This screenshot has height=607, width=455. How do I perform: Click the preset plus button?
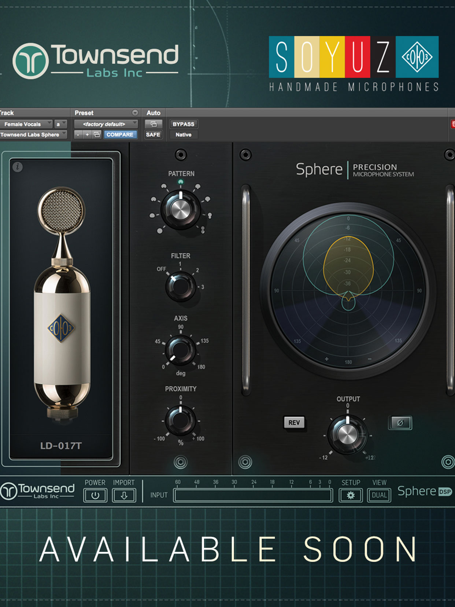pos(87,135)
